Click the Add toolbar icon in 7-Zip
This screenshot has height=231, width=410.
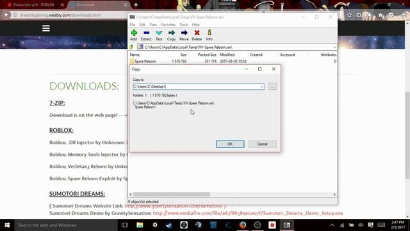(x=134, y=35)
